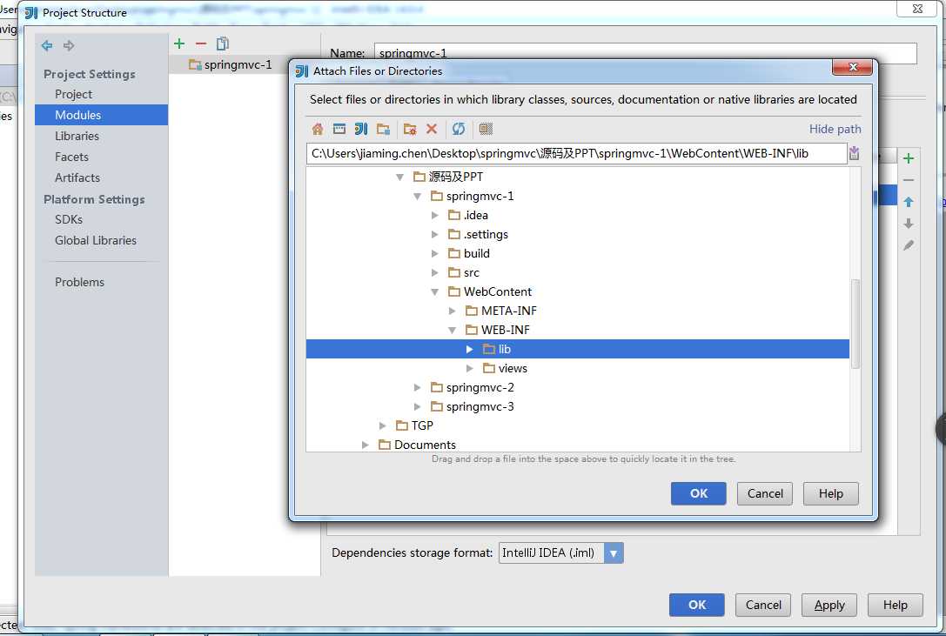The width and height of the screenshot is (946, 636).
Task: Open the Problems section
Action: point(80,283)
